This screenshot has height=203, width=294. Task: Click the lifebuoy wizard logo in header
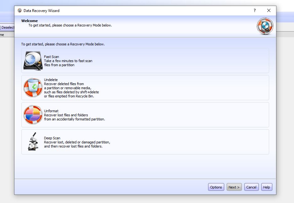point(265,26)
